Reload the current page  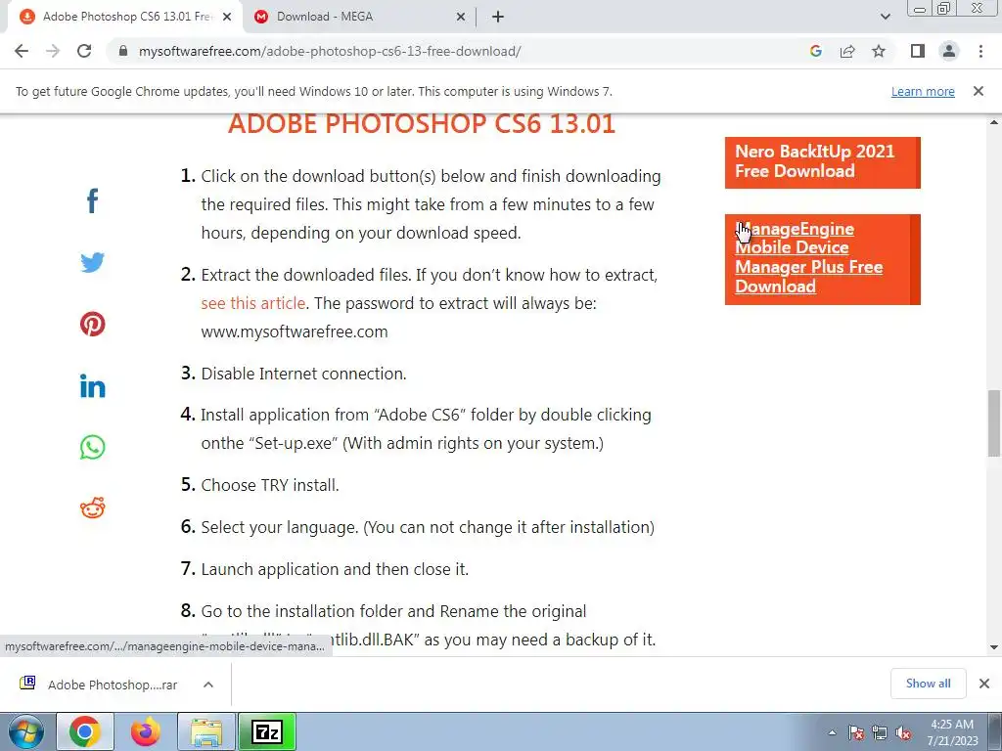(x=84, y=51)
